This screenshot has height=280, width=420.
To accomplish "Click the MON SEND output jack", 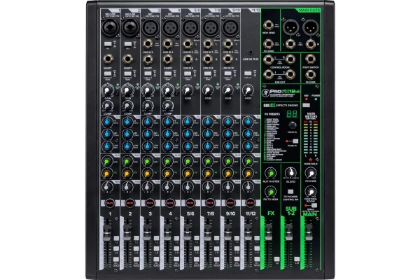I will 268,25.
